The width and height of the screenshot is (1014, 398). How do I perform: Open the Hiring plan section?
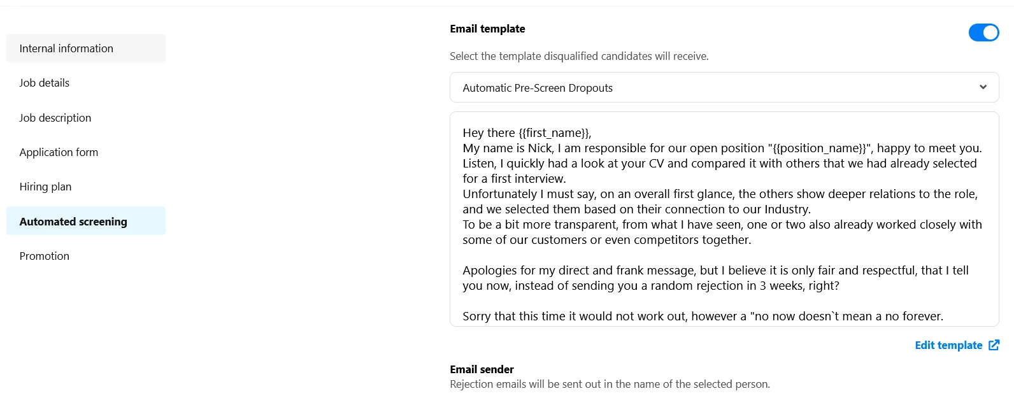[86, 187]
